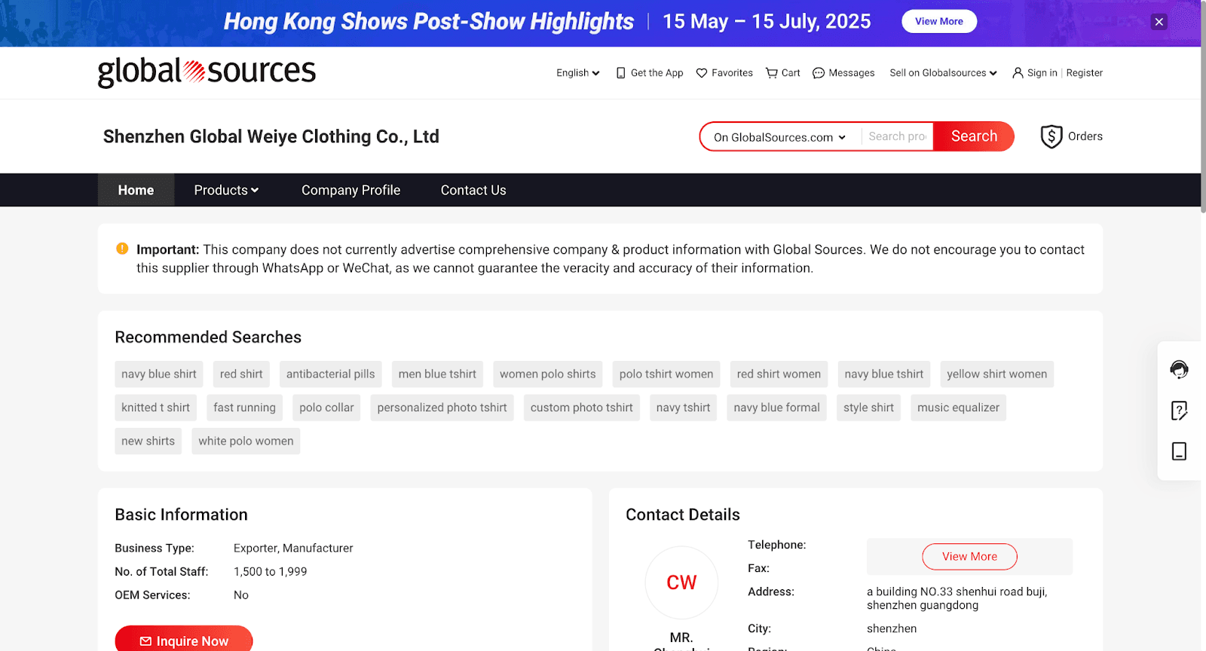Image resolution: width=1206 pixels, height=651 pixels.
Task: Select the polo collar tag
Action: 326,408
